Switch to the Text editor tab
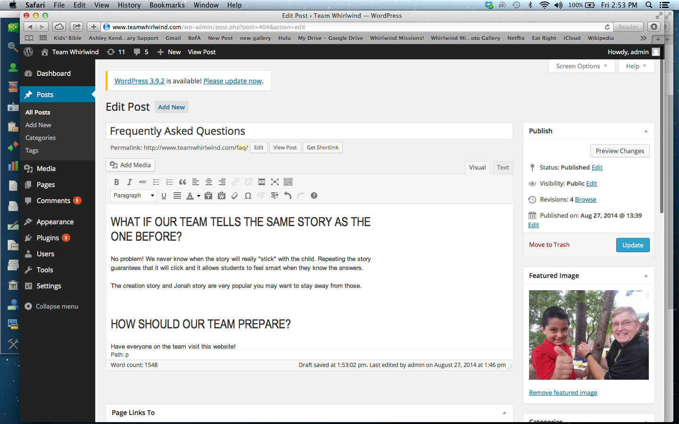The image size is (679, 424). 503,167
